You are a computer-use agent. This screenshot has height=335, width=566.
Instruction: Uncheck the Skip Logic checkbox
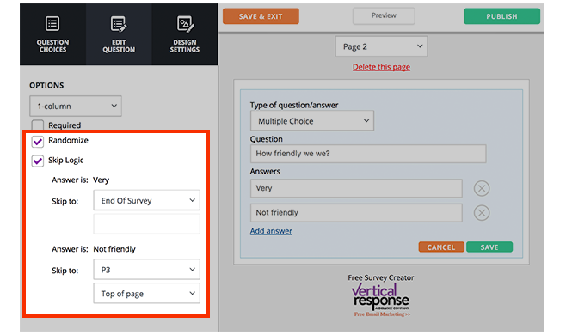(x=38, y=161)
